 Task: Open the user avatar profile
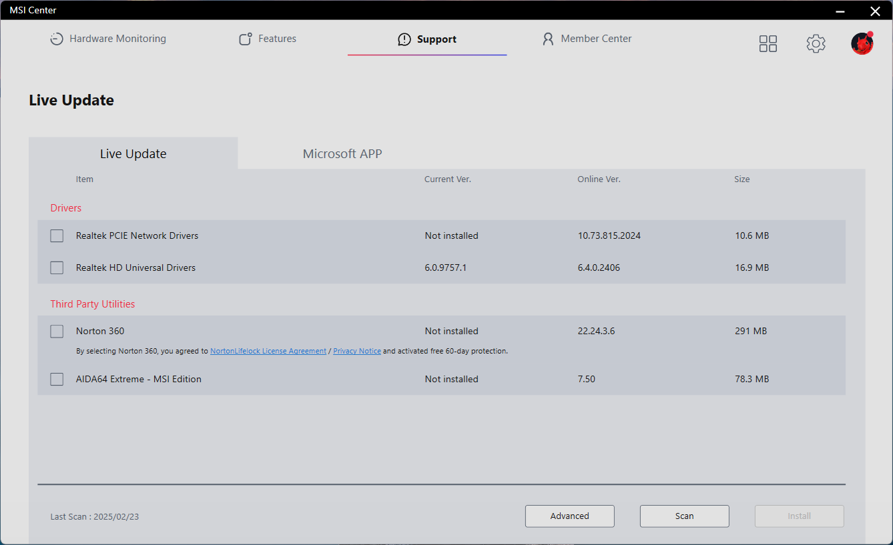click(862, 43)
